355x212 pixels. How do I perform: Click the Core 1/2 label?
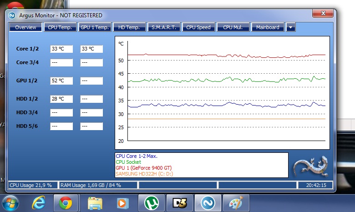(x=27, y=49)
